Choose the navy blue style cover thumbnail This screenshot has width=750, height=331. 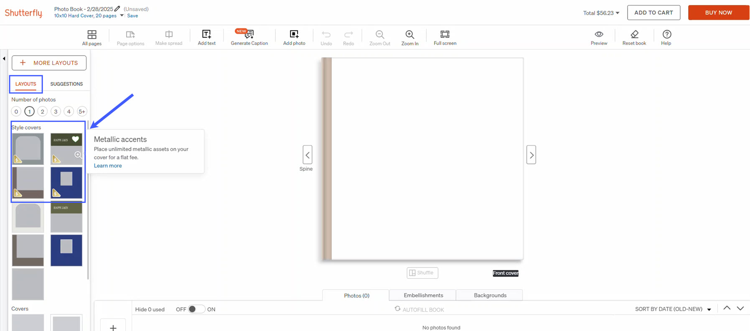coord(66,183)
